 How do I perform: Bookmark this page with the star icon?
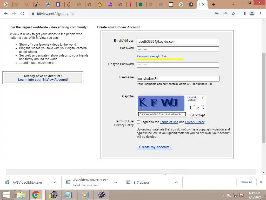tap(233, 14)
